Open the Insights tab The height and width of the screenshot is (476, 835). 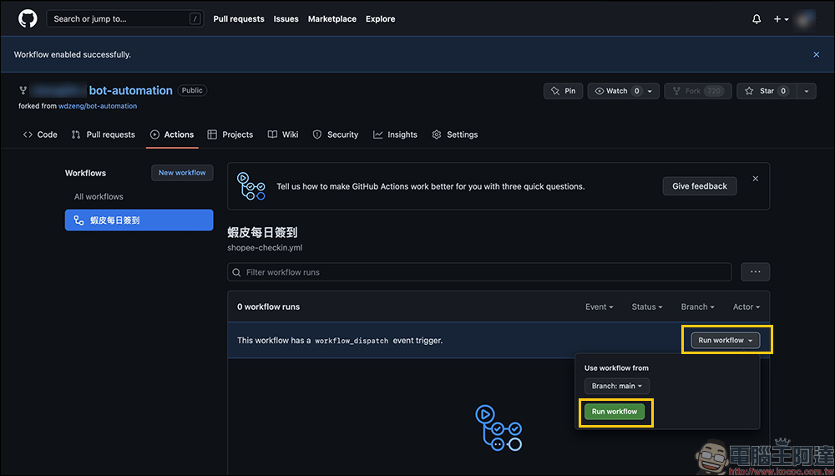tap(395, 134)
